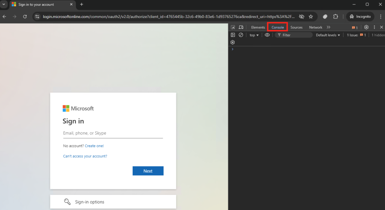The image size is (385, 210).
Task: Open the Default levels dropdown
Action: (x=328, y=35)
